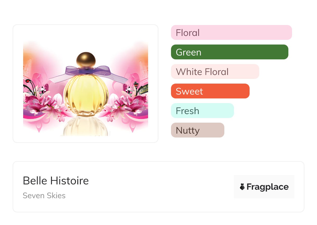This screenshot has height=225, width=317.
Task: Choose the Sweet accord bar
Action: pyautogui.click(x=210, y=91)
